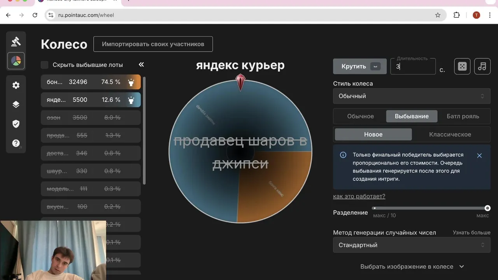Screen dimensions: 498x280
Task: Click the 74.5 % percentage value
Action: click(111, 82)
